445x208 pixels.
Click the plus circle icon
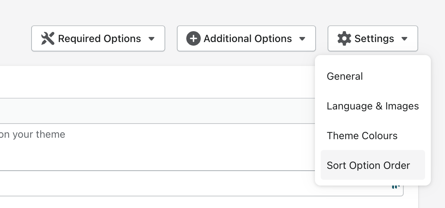[x=194, y=38]
